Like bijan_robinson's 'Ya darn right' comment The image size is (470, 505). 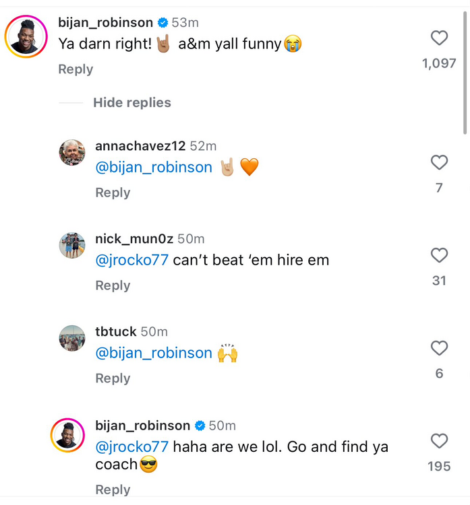(439, 38)
